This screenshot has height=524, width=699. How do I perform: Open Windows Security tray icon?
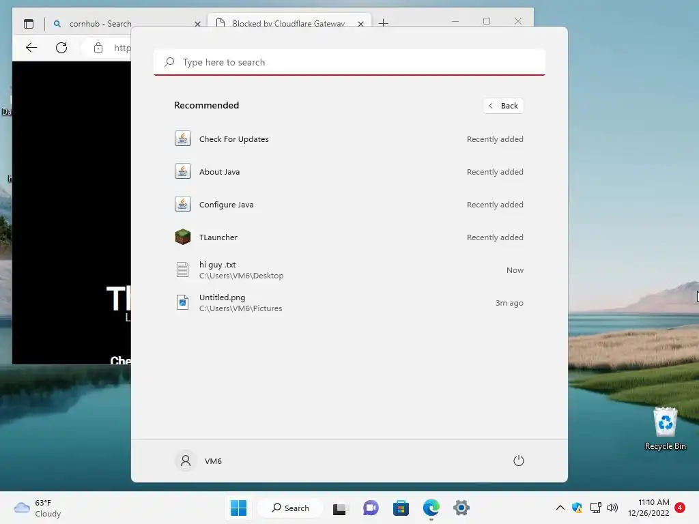[x=577, y=508]
